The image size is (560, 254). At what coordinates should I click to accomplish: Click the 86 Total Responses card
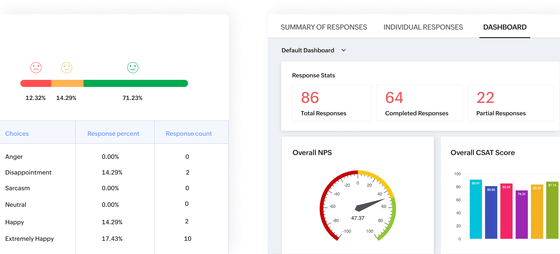click(x=332, y=103)
